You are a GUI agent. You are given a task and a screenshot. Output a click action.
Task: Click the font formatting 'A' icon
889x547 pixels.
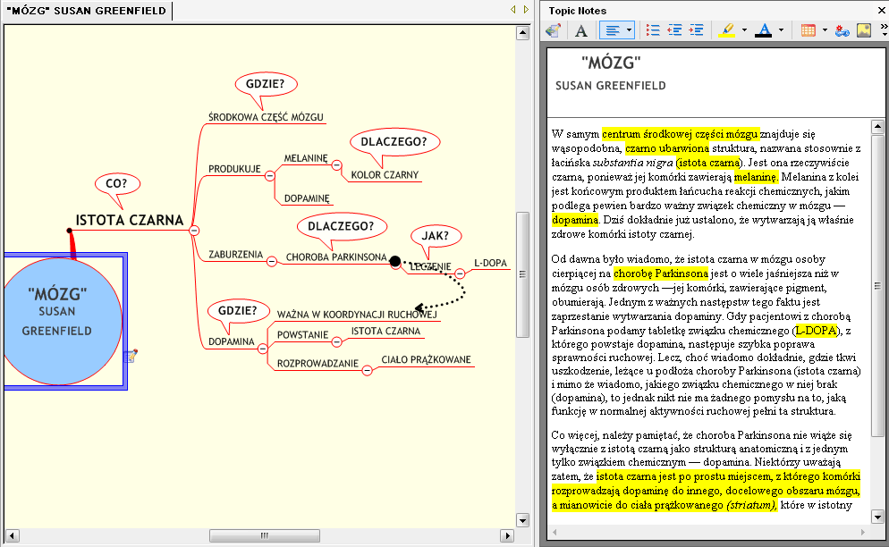click(580, 30)
